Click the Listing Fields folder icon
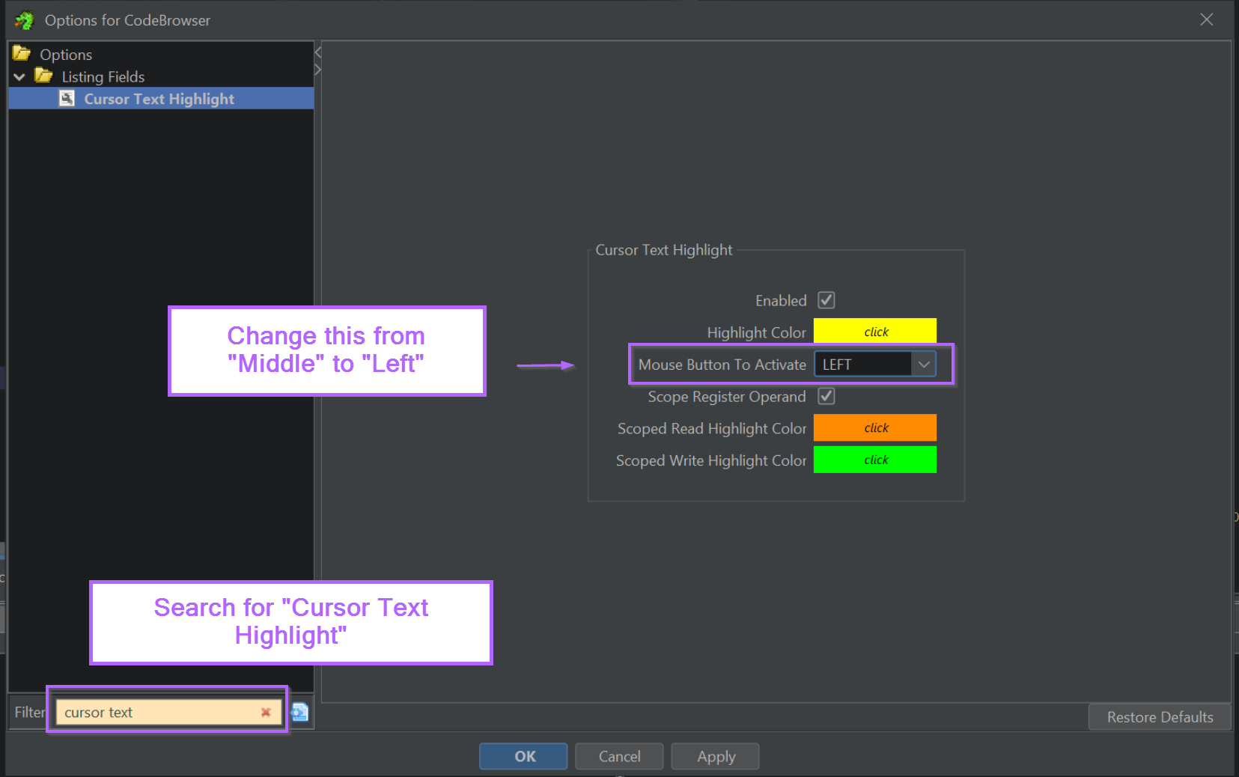Viewport: 1239px width, 777px height. pos(43,76)
